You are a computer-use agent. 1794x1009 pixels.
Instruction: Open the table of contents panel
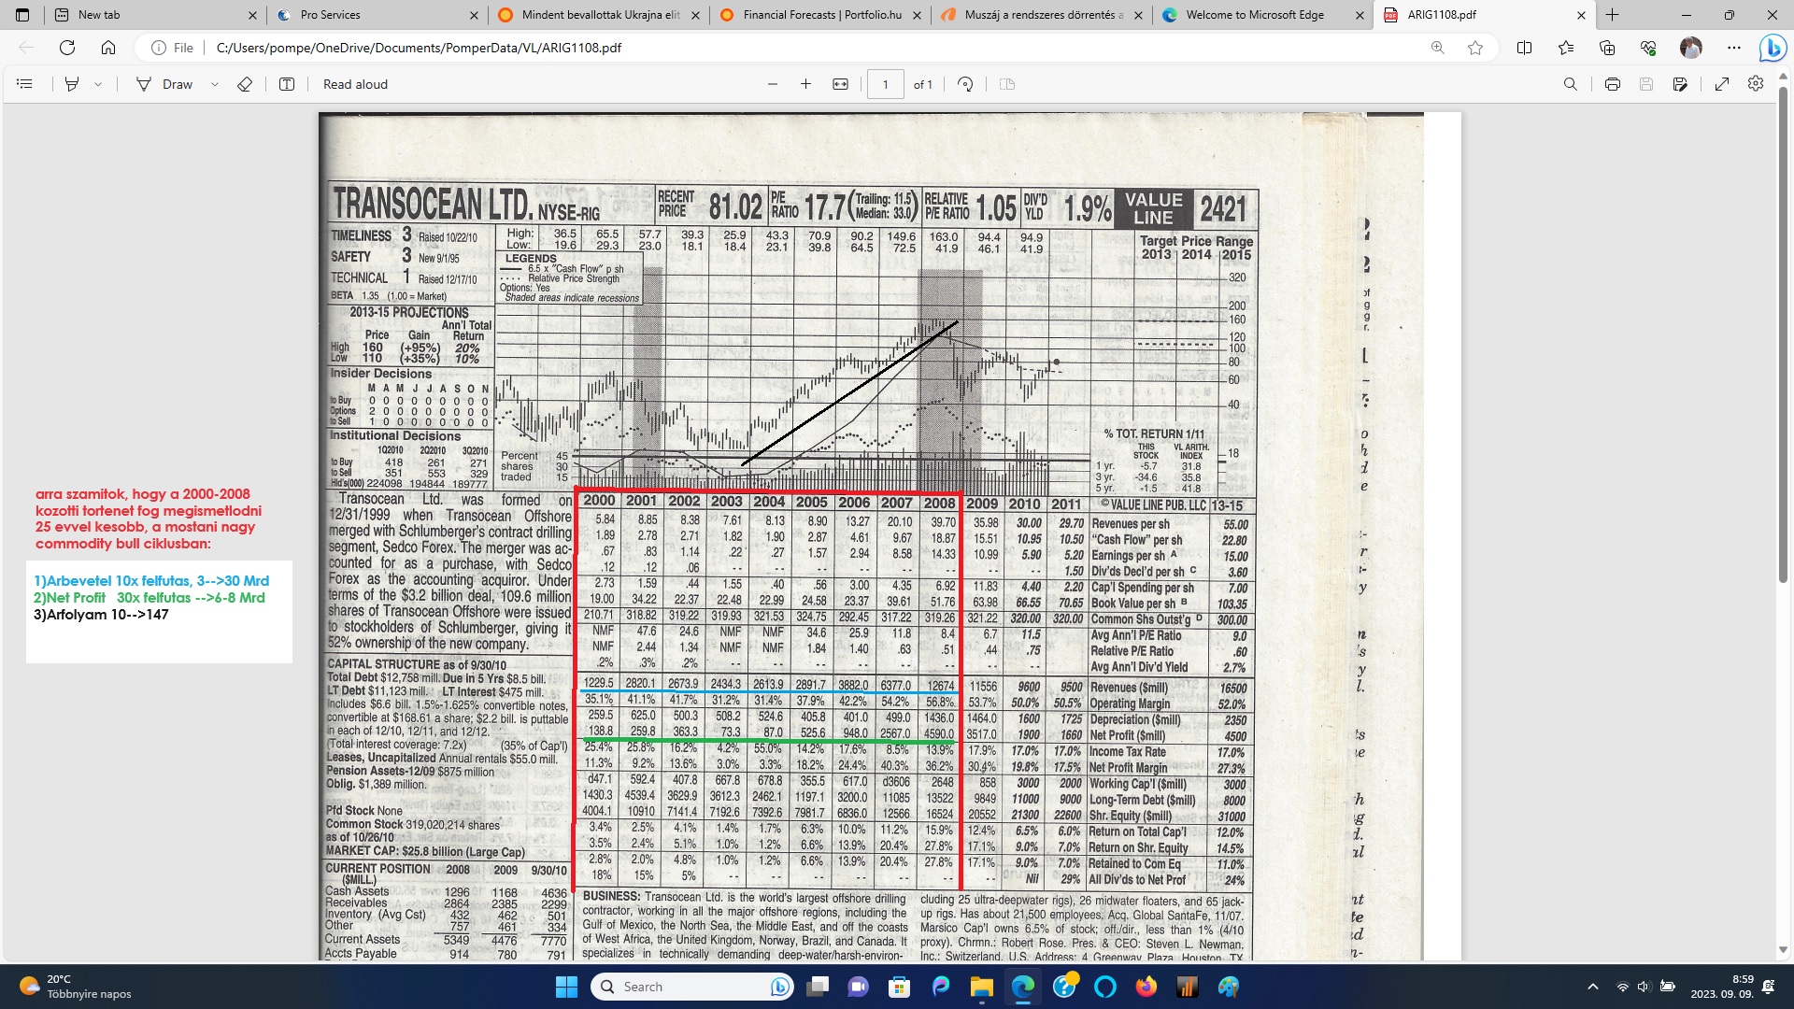click(25, 84)
